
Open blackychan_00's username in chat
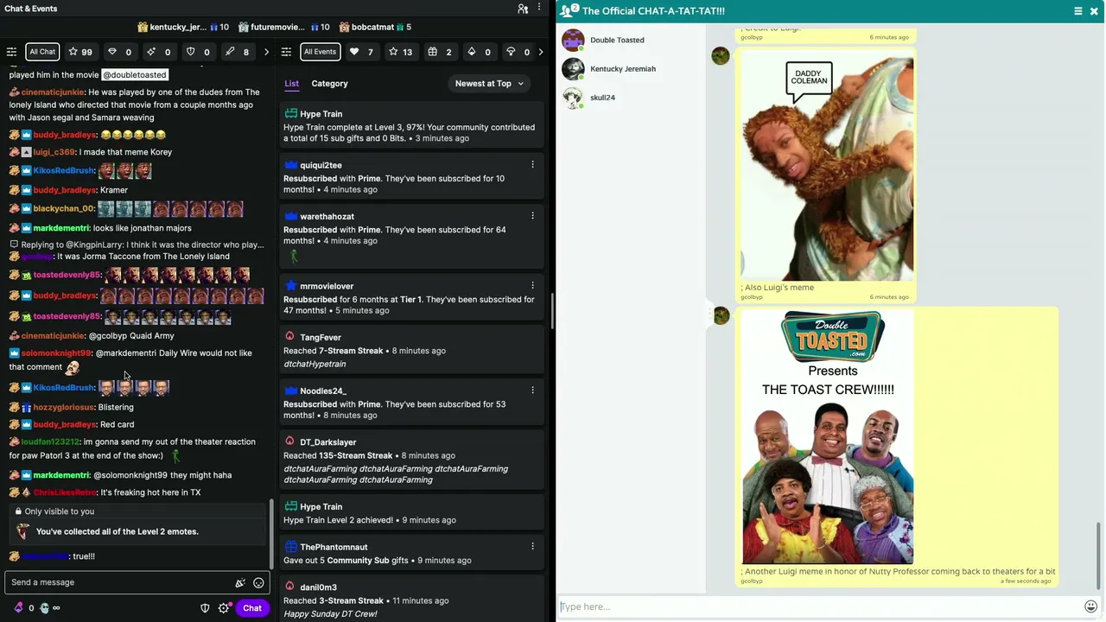[63, 209]
